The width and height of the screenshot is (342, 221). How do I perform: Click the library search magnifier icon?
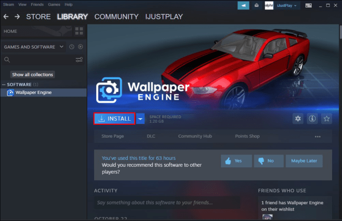[x=7, y=60]
